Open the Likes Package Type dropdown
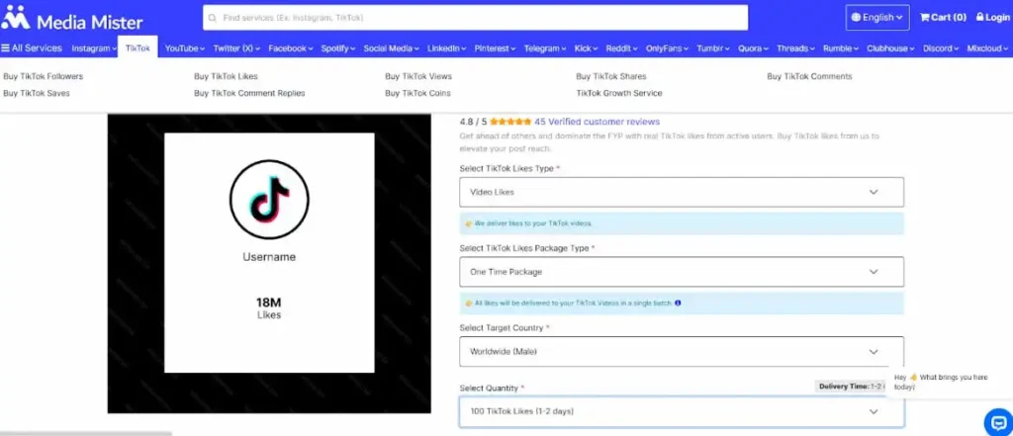This screenshot has width=1013, height=436. (681, 272)
